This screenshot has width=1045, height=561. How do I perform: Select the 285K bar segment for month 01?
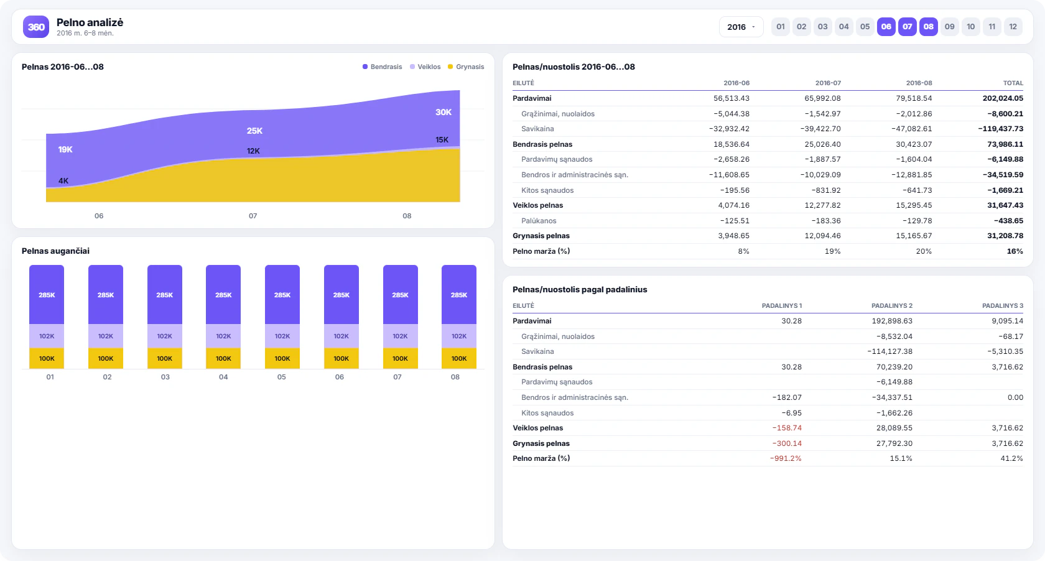pyautogui.click(x=47, y=295)
